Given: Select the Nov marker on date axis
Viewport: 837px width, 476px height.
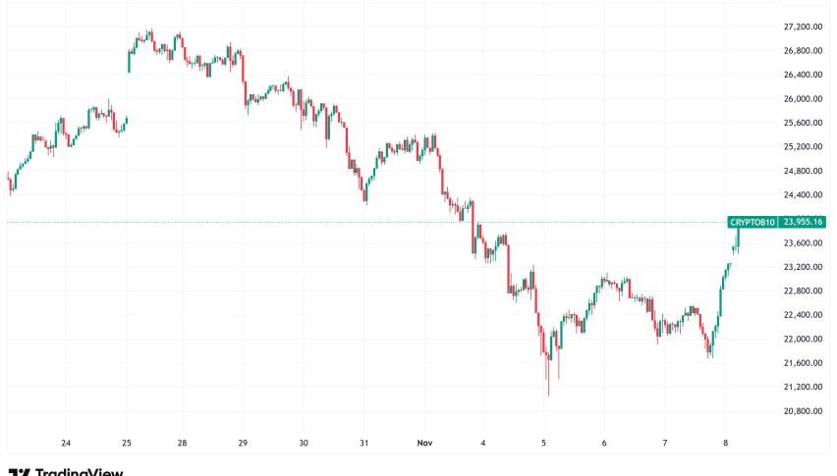Looking at the screenshot, I should point(423,444).
